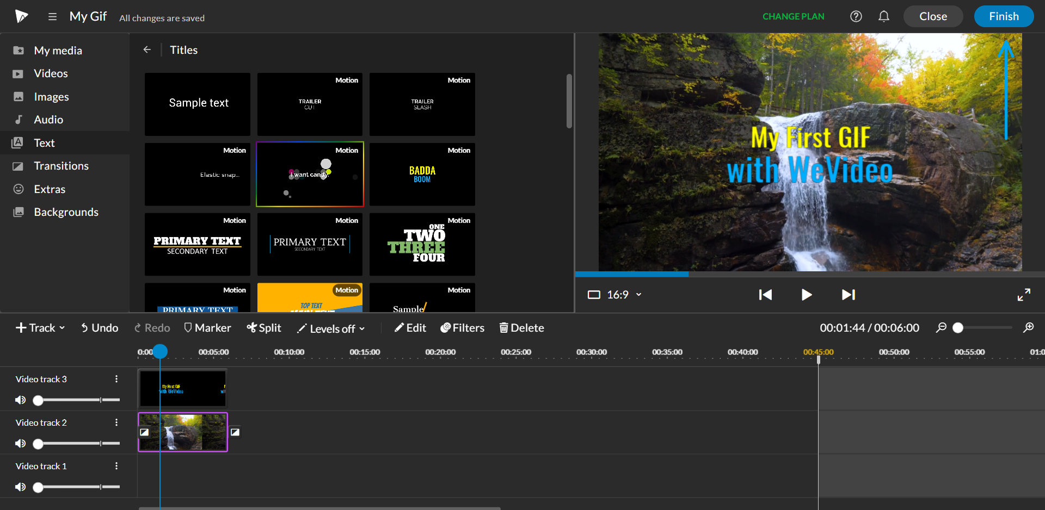Zoom out the timeline magnifier
The height and width of the screenshot is (510, 1045).
tap(941, 328)
